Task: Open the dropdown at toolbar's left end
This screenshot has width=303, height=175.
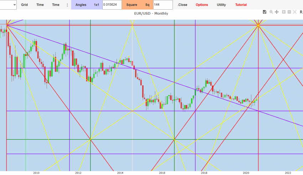Action: tap(9, 5)
